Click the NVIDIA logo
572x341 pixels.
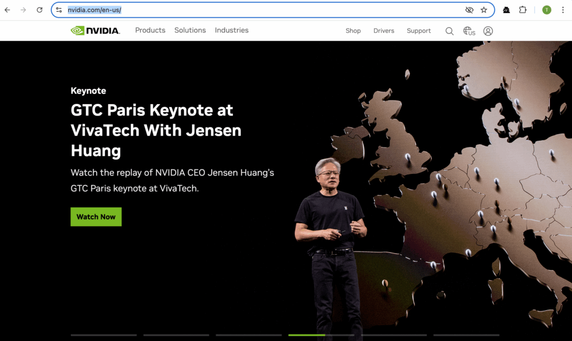[95, 31]
